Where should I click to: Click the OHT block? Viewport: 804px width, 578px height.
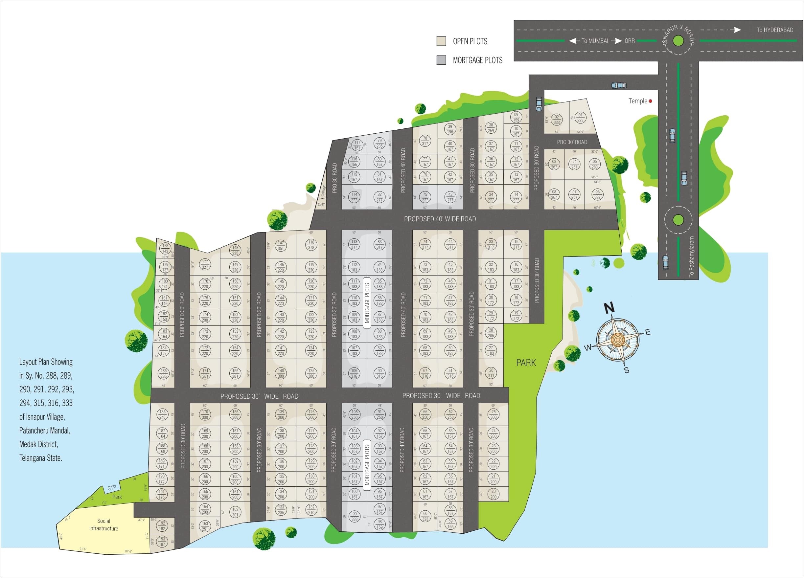pos(321,205)
